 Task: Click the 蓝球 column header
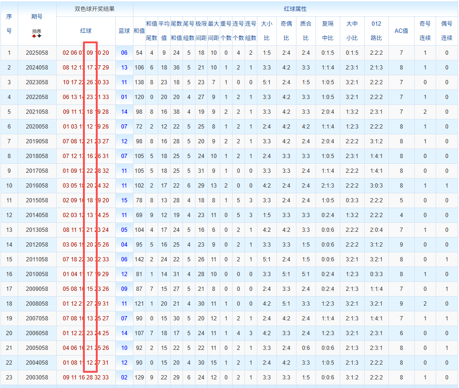[124, 31]
